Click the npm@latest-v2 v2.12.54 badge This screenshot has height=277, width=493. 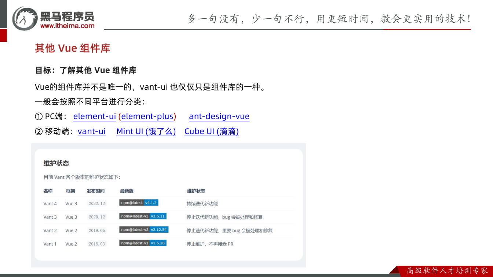click(x=144, y=230)
